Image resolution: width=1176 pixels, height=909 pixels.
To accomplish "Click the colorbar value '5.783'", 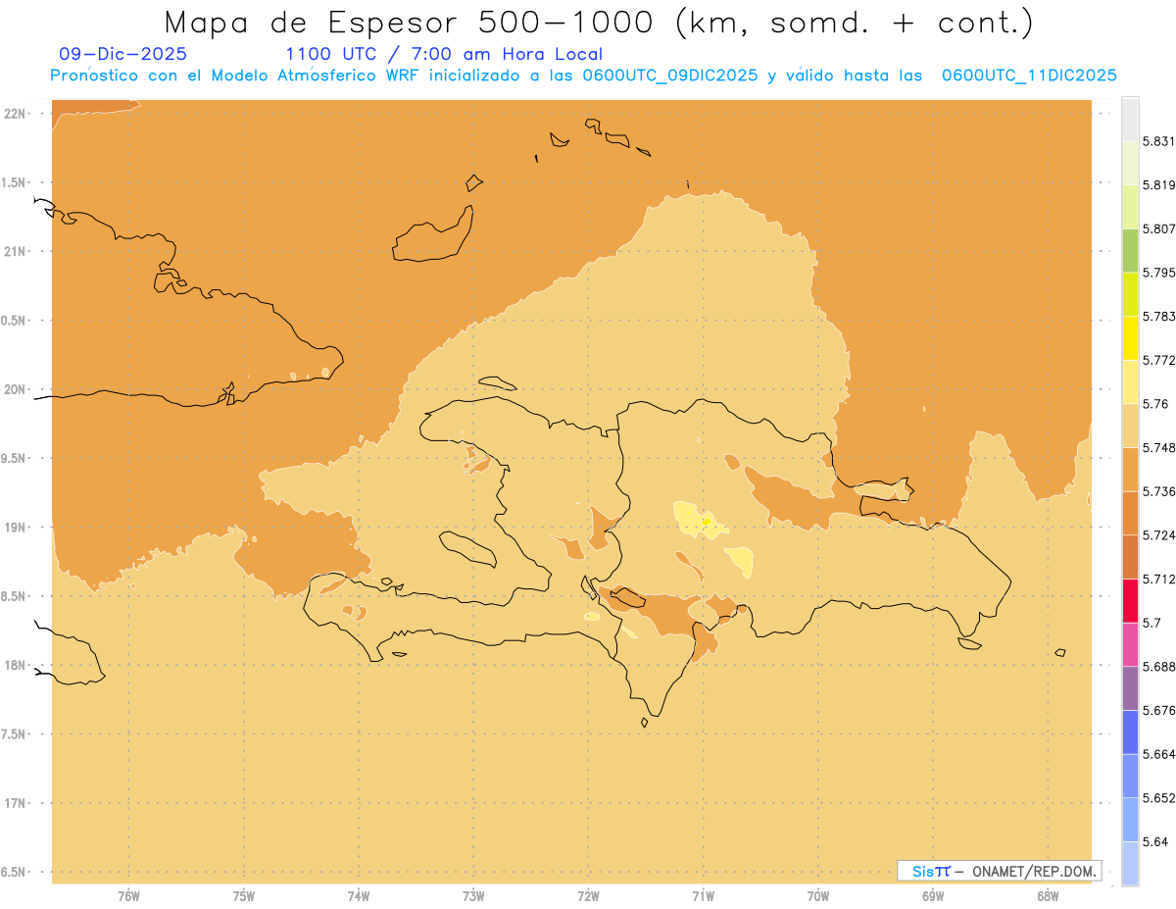I will pos(1158,316).
